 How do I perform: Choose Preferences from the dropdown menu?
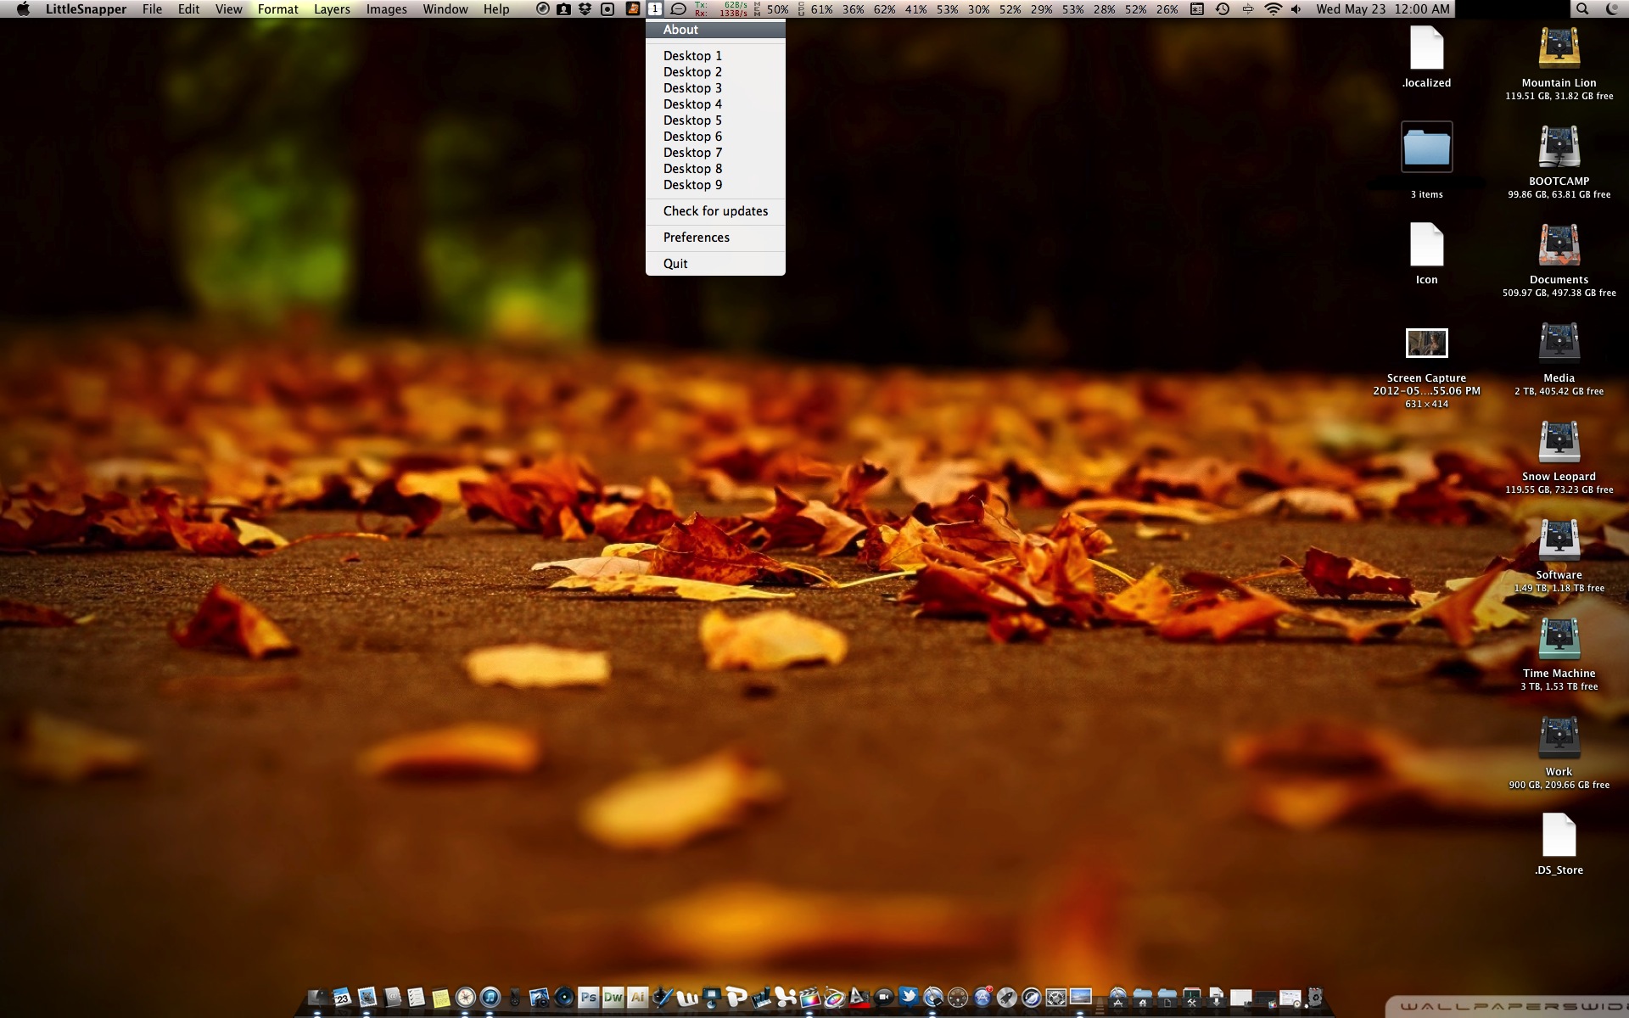click(696, 238)
